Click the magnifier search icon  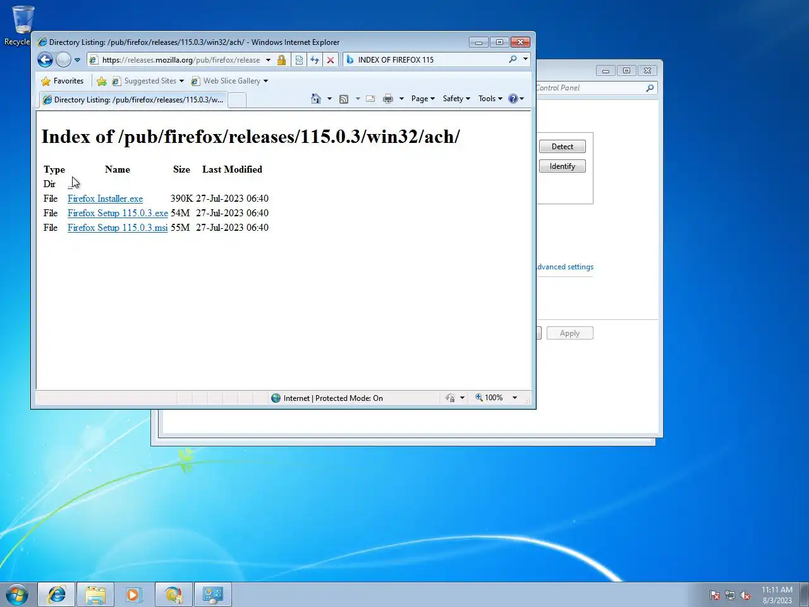(513, 59)
